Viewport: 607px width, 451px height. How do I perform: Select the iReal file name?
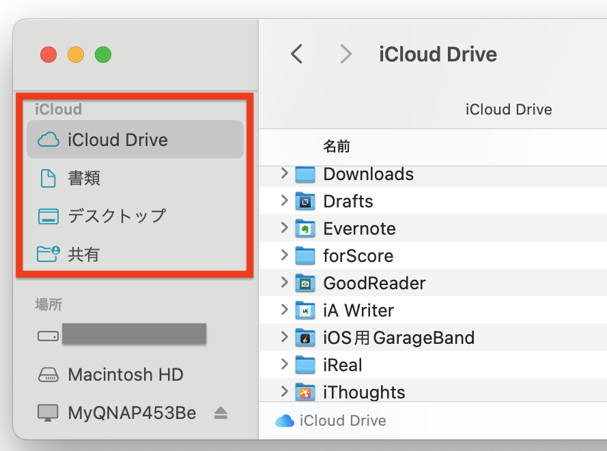point(343,365)
